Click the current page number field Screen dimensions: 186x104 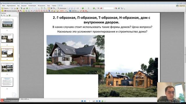[90, 101]
